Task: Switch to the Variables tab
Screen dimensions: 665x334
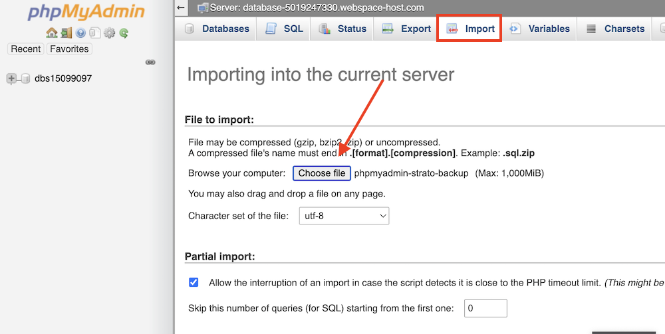Action: point(539,29)
